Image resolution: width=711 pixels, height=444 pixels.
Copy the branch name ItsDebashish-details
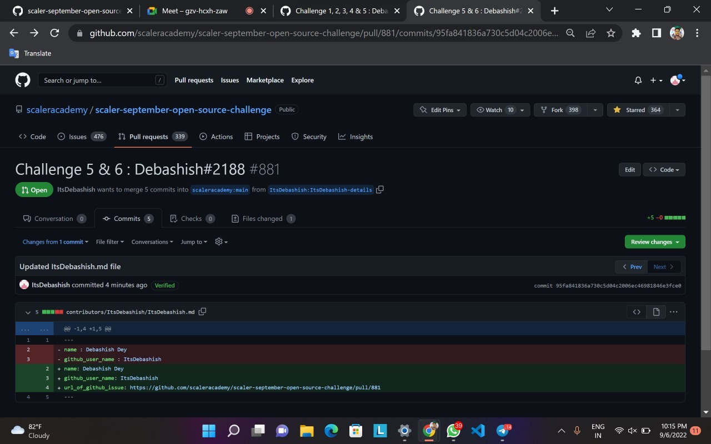pos(380,189)
